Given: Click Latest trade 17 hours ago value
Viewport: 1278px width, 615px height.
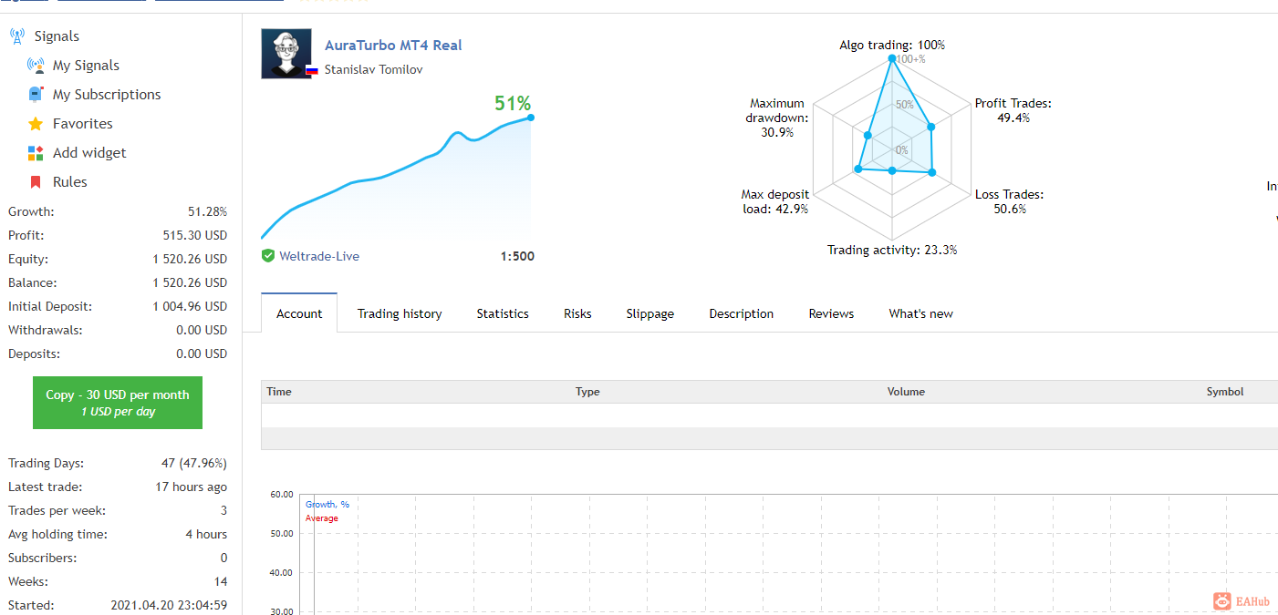Looking at the screenshot, I should point(192,487).
